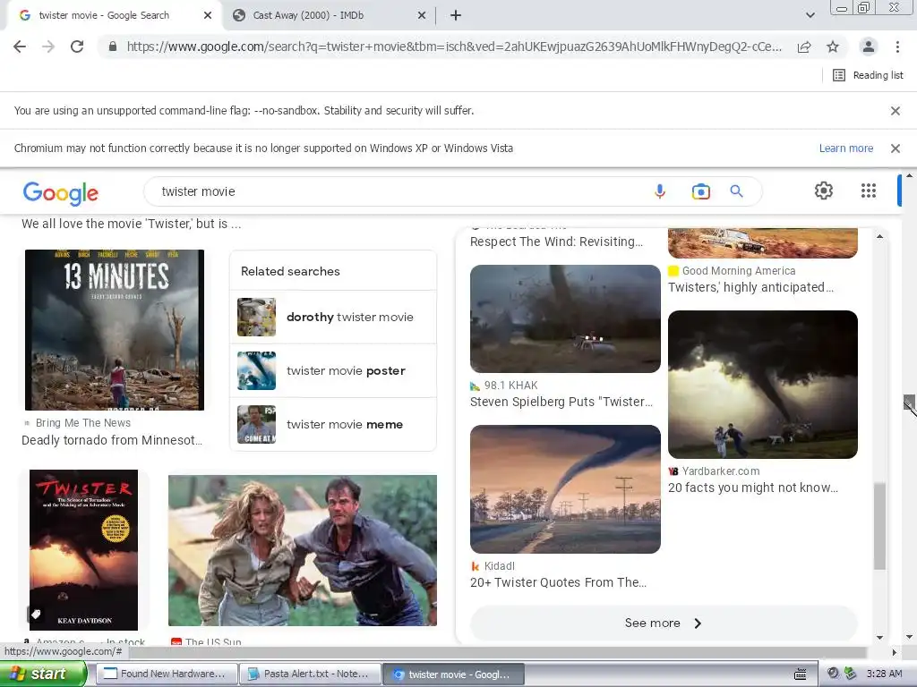The width and height of the screenshot is (917, 687).
Task: Click the page scroll down arrow
Action: pos(909,637)
